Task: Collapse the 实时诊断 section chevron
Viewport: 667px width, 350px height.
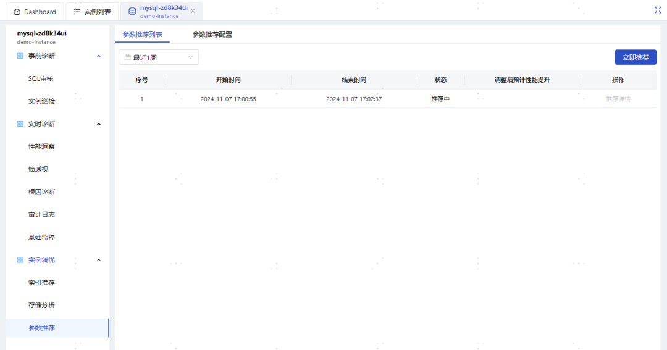Action: pos(99,123)
